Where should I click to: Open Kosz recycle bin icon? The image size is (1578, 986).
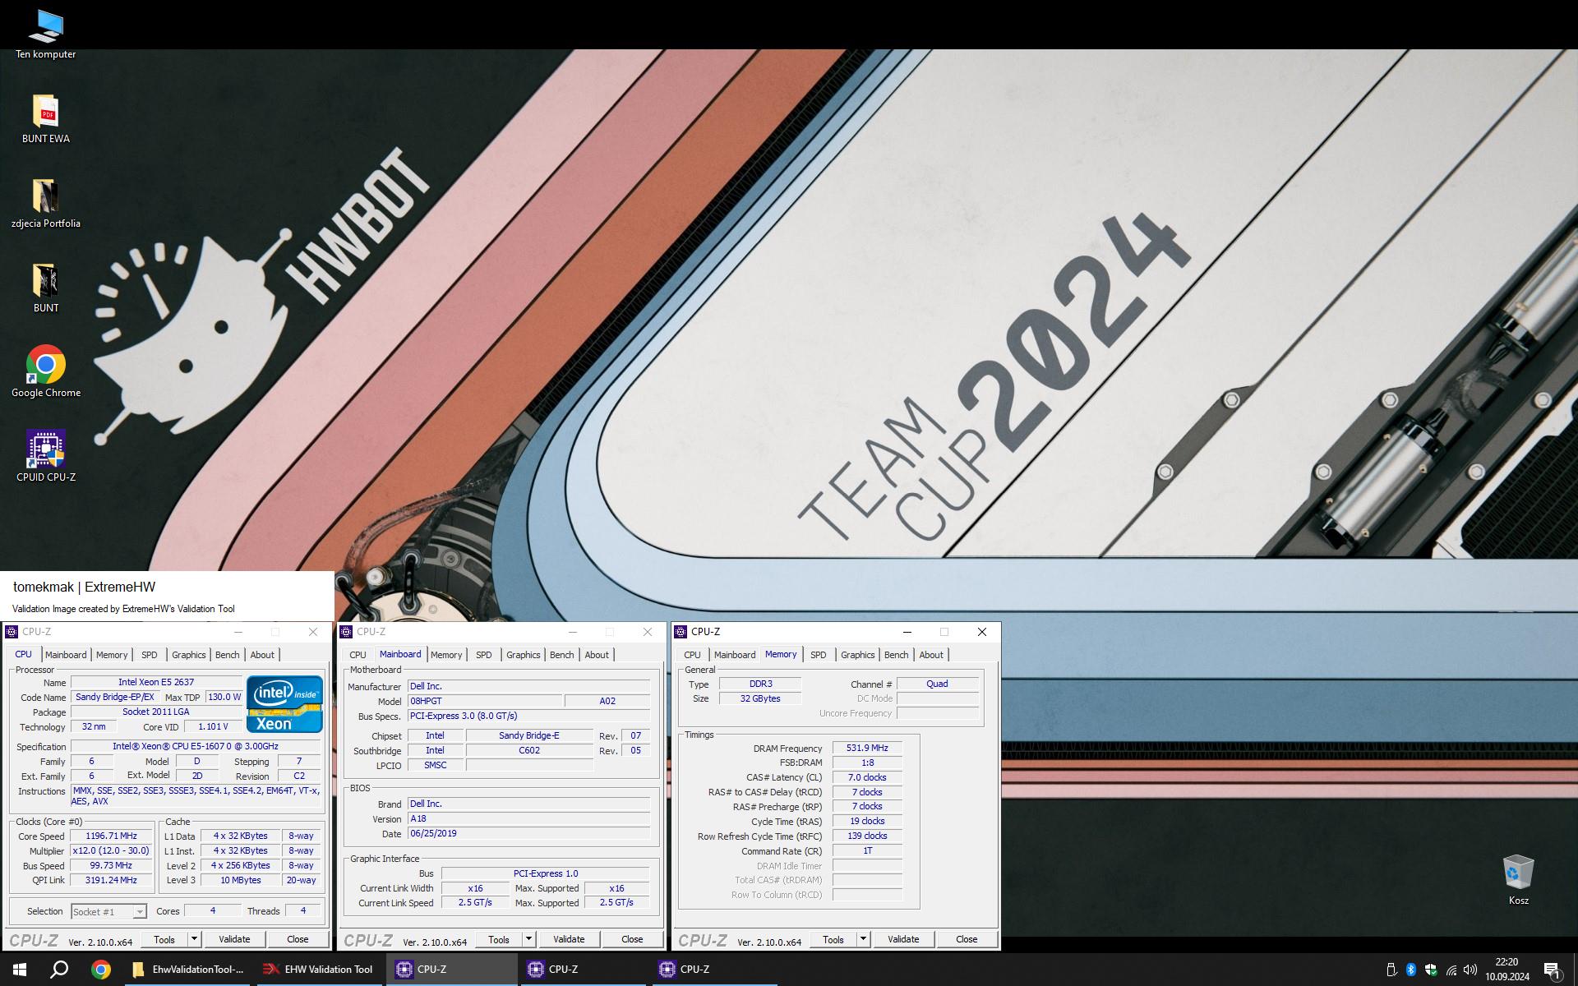coord(1518,880)
